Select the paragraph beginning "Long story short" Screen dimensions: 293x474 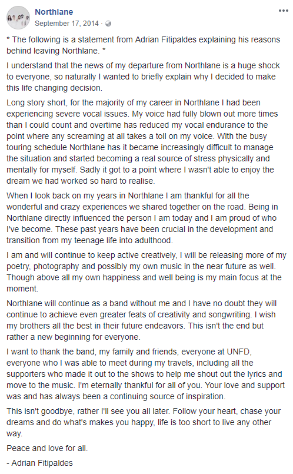142,142
